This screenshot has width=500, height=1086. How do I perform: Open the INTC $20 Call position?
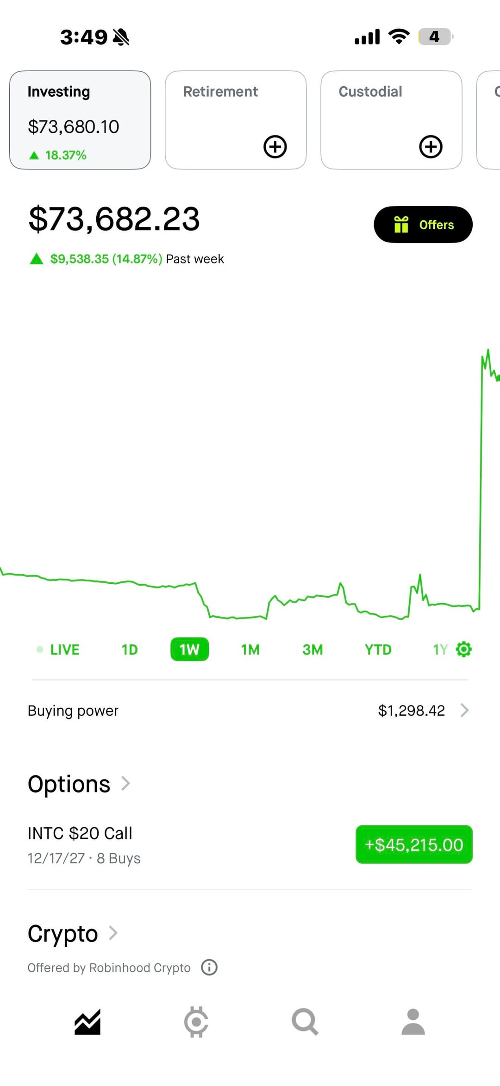[x=80, y=844]
